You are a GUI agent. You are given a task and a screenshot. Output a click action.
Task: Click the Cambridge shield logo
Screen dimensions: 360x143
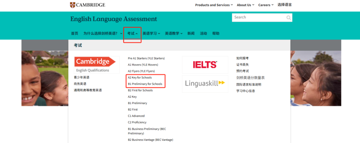point(73,5)
